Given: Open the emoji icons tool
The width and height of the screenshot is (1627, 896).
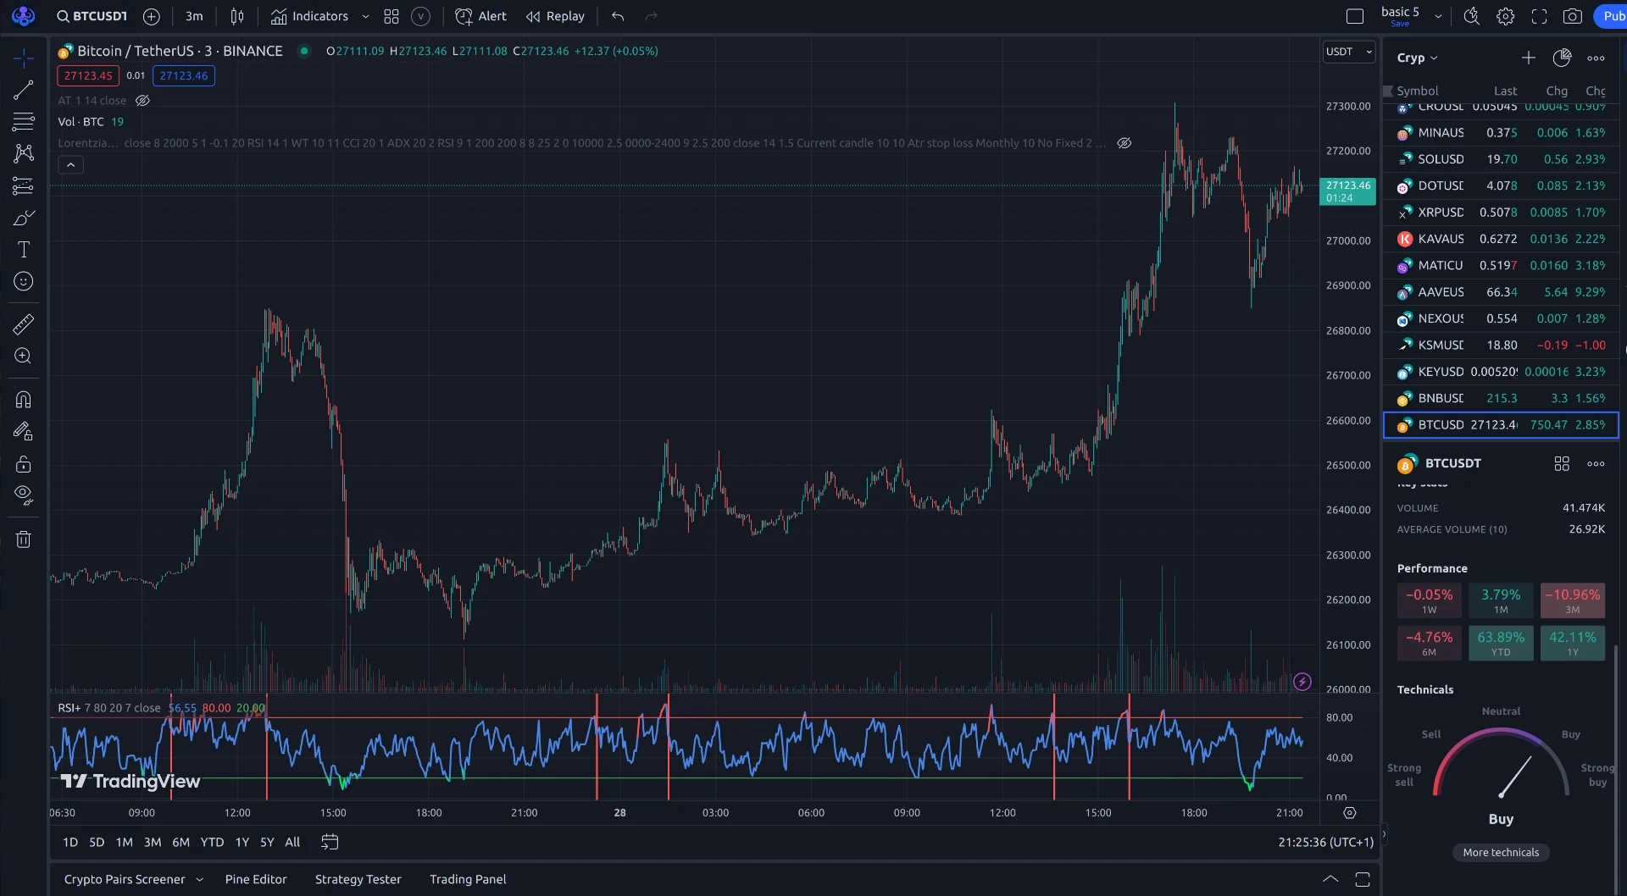Looking at the screenshot, I should 24,281.
